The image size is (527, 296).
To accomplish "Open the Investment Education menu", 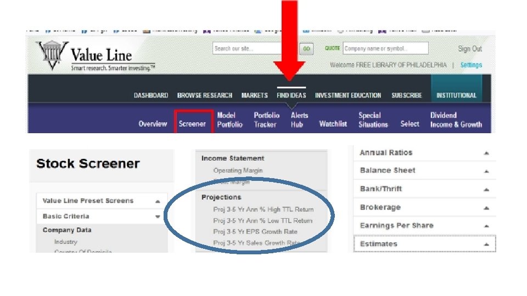I will click(x=348, y=95).
